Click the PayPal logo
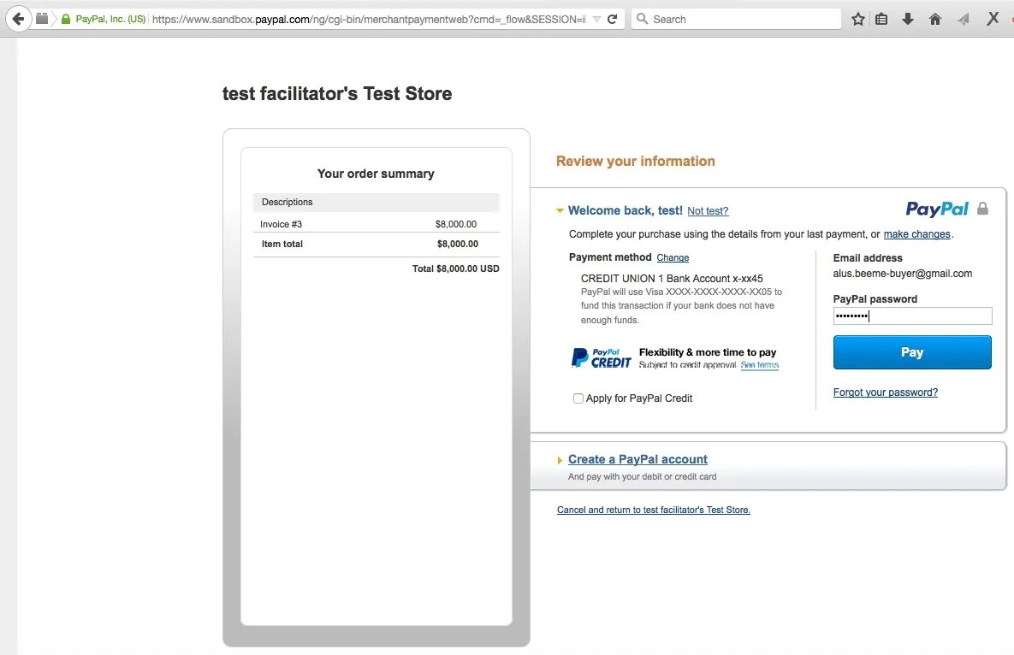The width and height of the screenshot is (1014, 655). pyautogui.click(x=937, y=209)
